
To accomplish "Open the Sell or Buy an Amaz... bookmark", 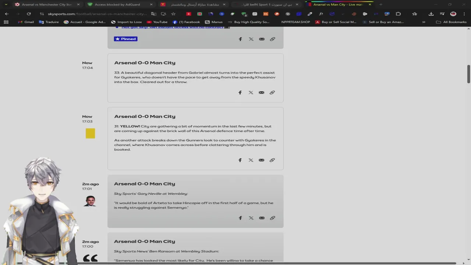I will [383, 22].
